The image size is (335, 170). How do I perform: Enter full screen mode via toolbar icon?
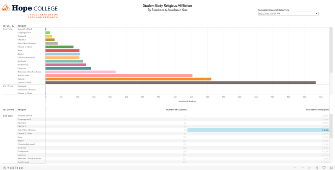[x=331, y=167]
